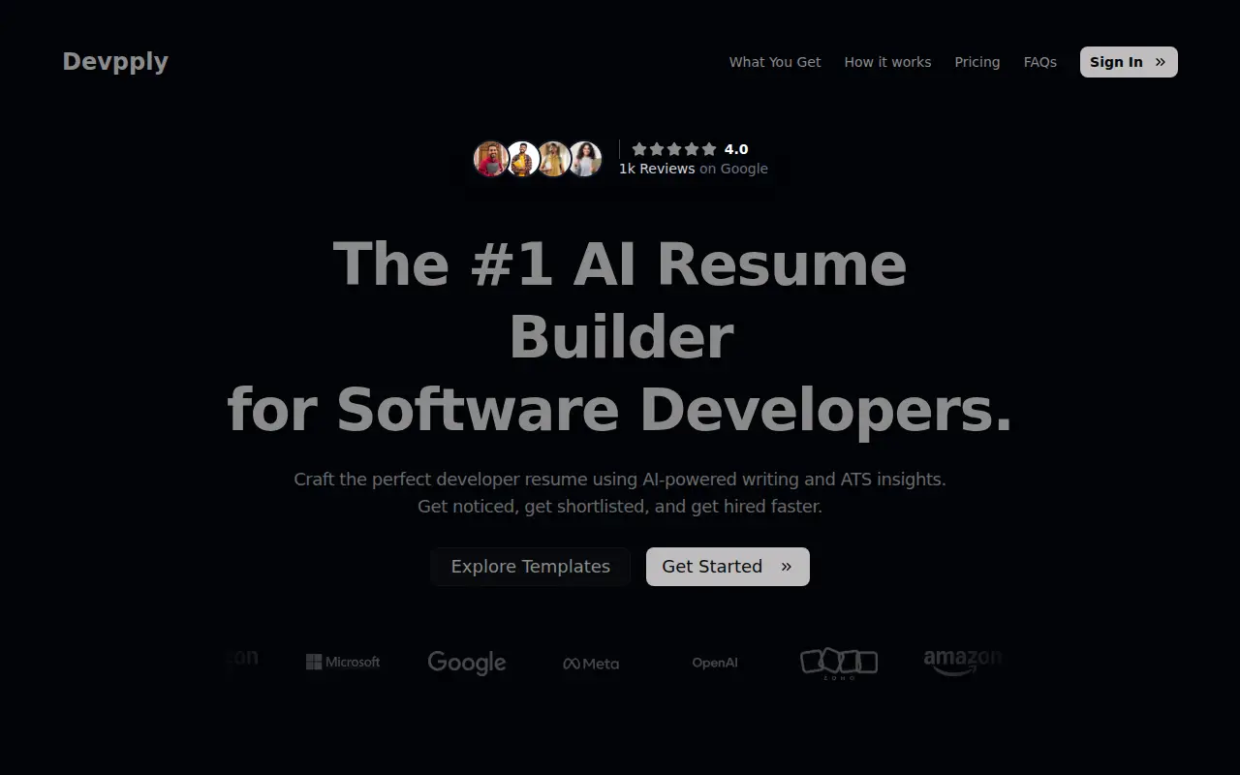
Task: Select the fourth reviewer avatar
Action: (585, 159)
